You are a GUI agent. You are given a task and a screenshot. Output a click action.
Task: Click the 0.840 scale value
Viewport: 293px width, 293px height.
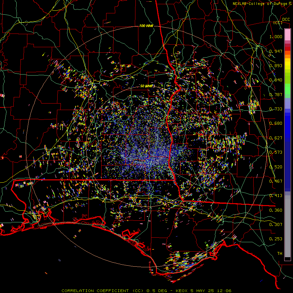[x=276, y=80]
